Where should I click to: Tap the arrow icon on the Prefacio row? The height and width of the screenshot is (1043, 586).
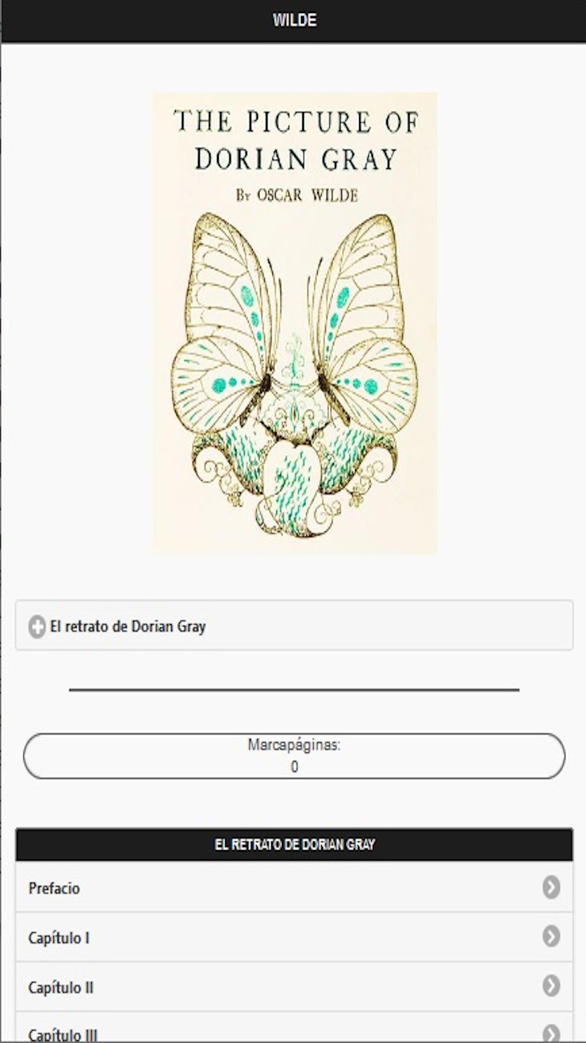click(551, 887)
